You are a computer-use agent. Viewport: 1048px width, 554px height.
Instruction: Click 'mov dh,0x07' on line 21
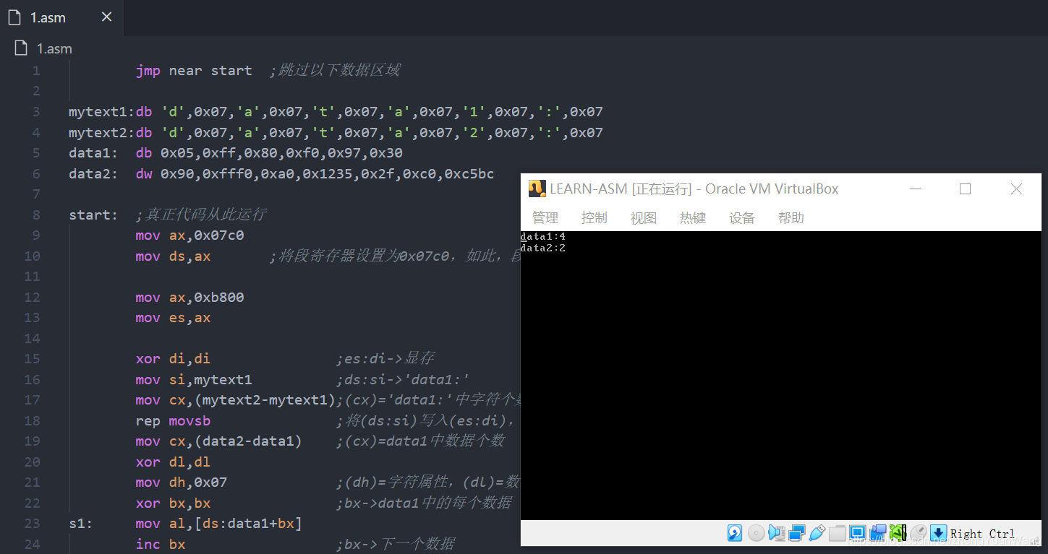(x=182, y=482)
